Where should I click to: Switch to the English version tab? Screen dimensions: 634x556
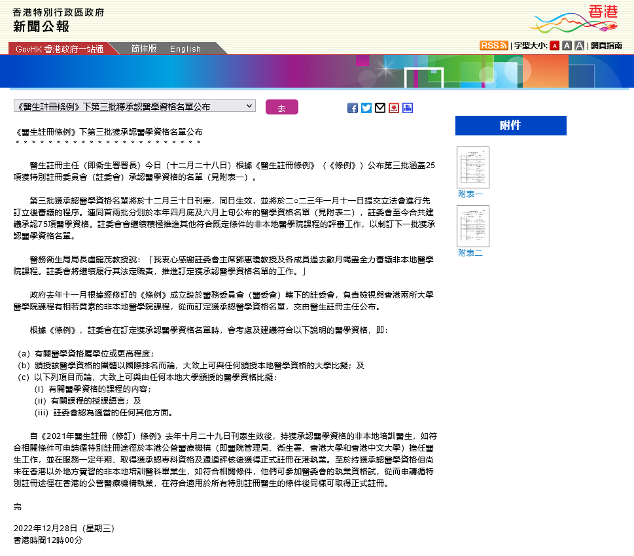(x=186, y=48)
